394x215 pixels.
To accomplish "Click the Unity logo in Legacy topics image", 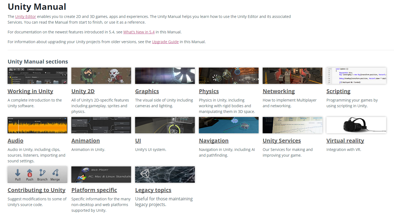I will [x=146, y=173].
